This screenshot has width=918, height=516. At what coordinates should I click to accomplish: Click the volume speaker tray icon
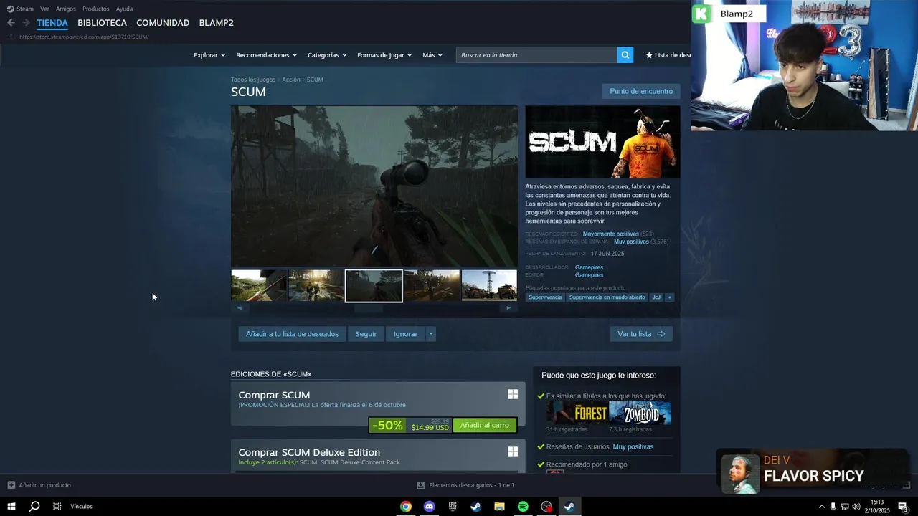point(856,507)
